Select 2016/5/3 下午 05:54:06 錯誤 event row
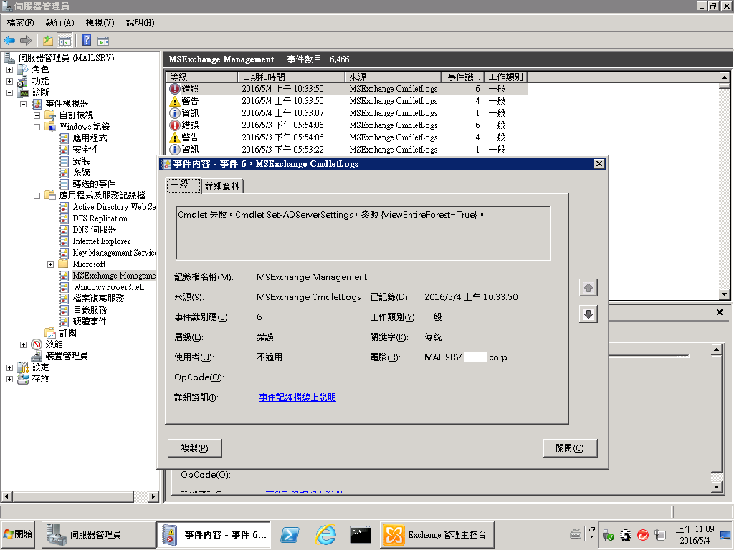This screenshot has width=734, height=550. point(347,125)
